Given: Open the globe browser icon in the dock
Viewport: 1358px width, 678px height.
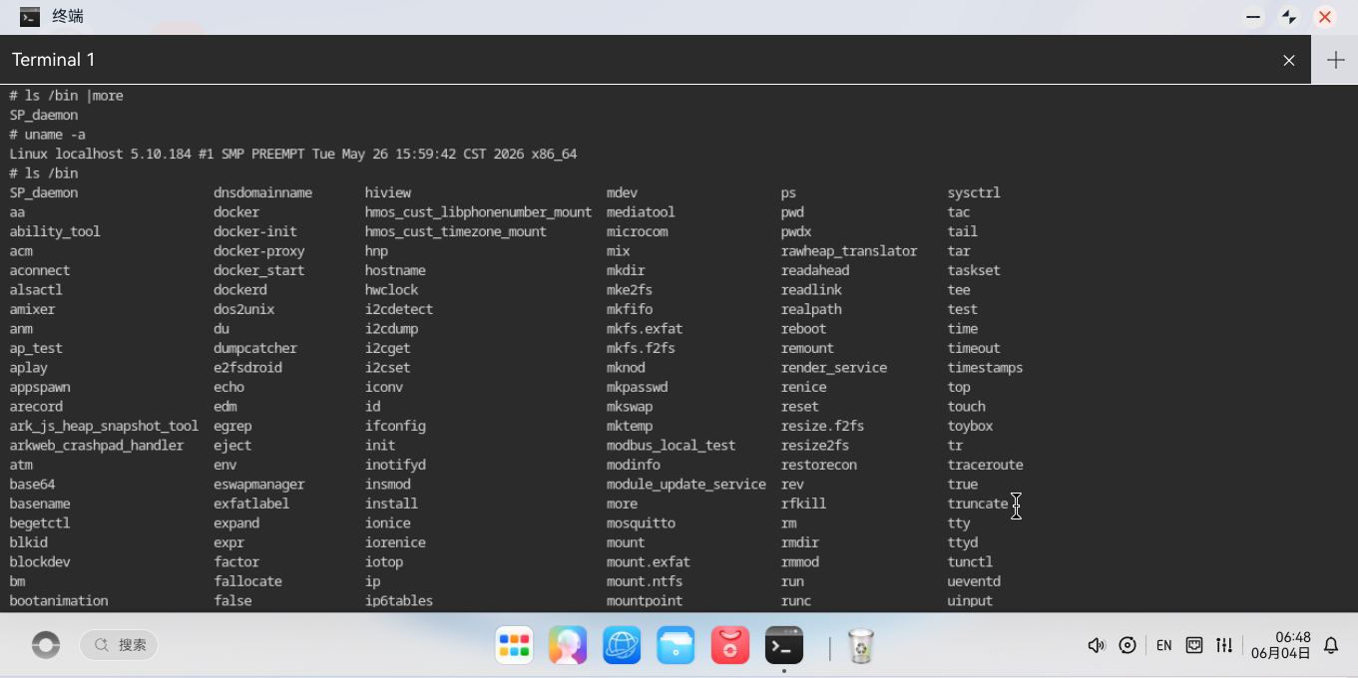Looking at the screenshot, I should [622, 645].
